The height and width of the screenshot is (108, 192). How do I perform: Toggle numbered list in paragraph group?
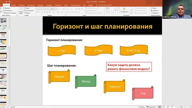(x=72, y=9)
